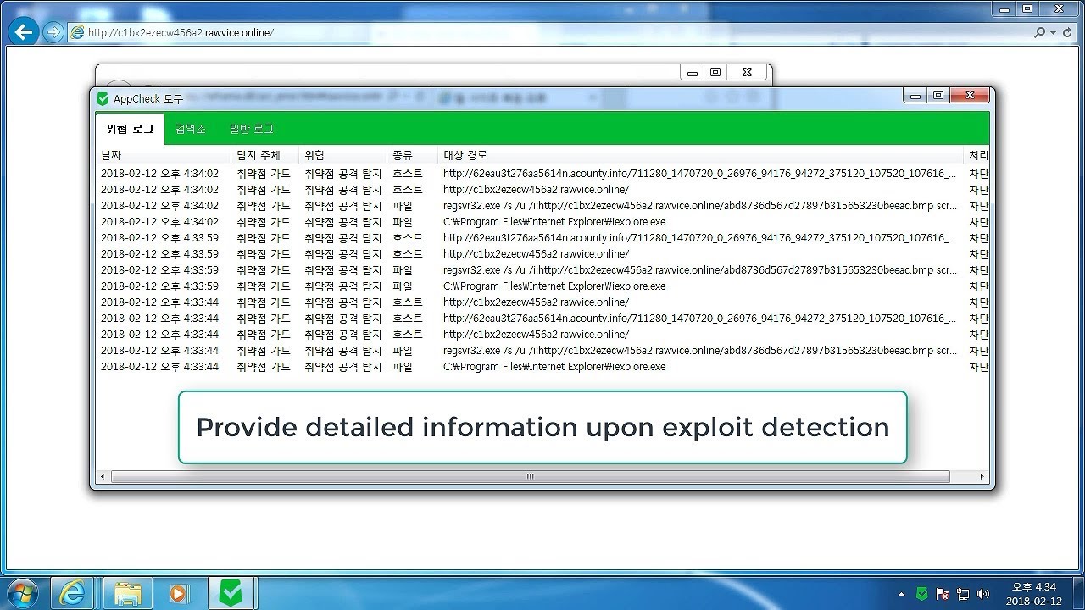
Task: Open File Explorer folder icon on taskbar
Action: [x=127, y=593]
